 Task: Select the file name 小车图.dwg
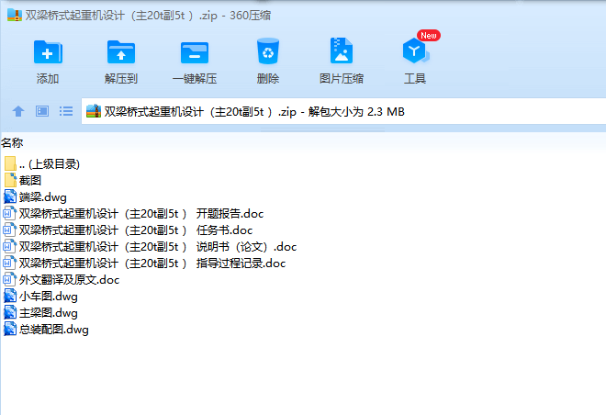(49, 297)
